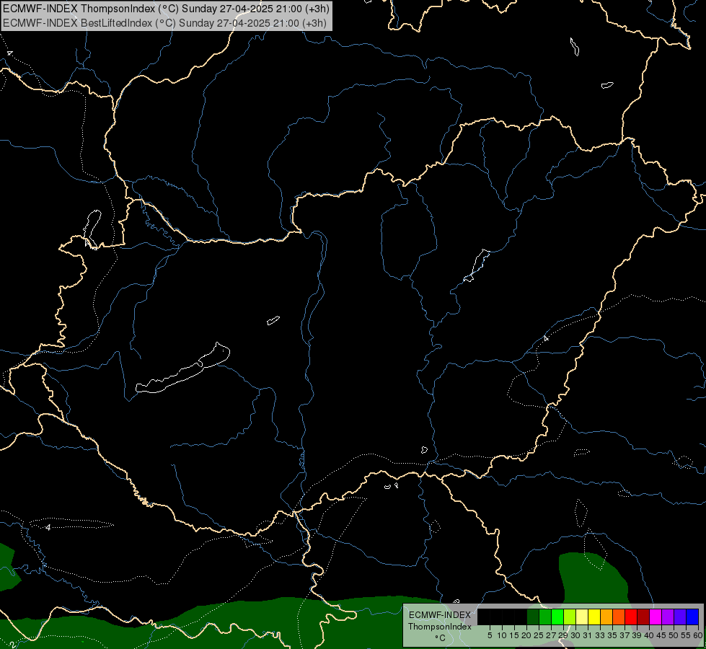706x649 pixels.
Task: Select the yellow-green 29–30 legend swatch
Action: click(x=570, y=617)
